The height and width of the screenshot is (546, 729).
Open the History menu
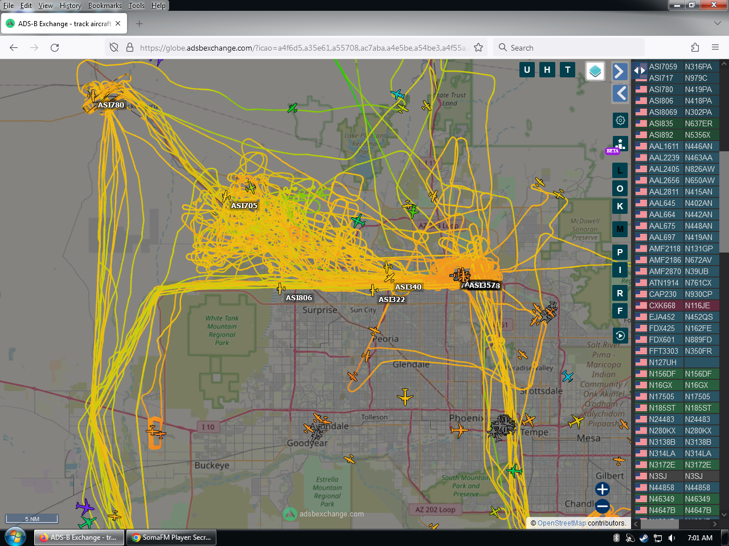[71, 6]
